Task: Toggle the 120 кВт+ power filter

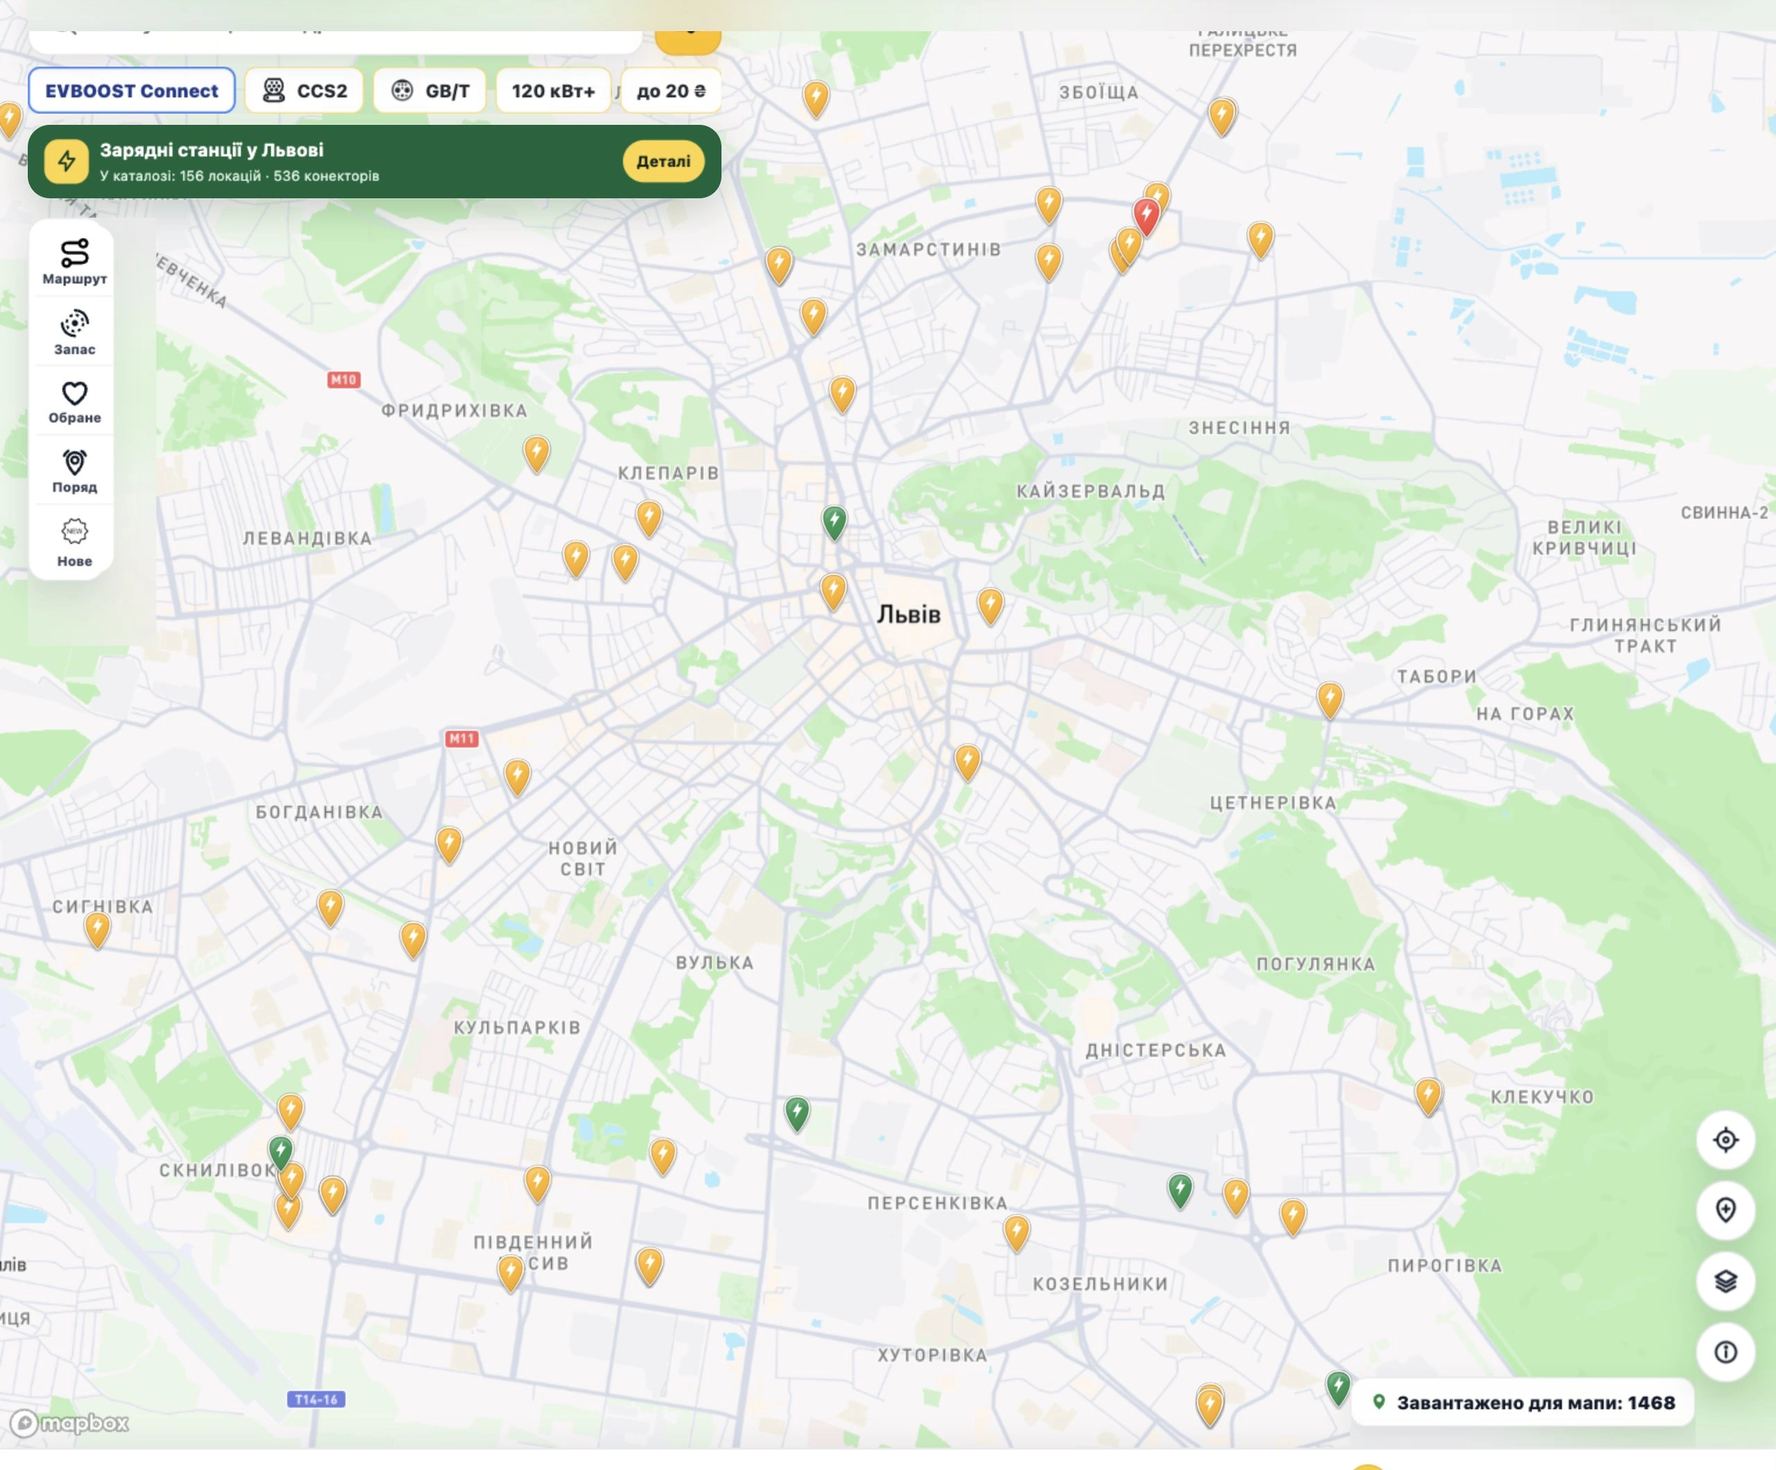Action: (x=553, y=90)
